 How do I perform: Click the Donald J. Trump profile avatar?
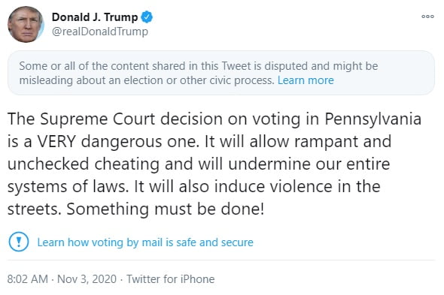point(26,24)
